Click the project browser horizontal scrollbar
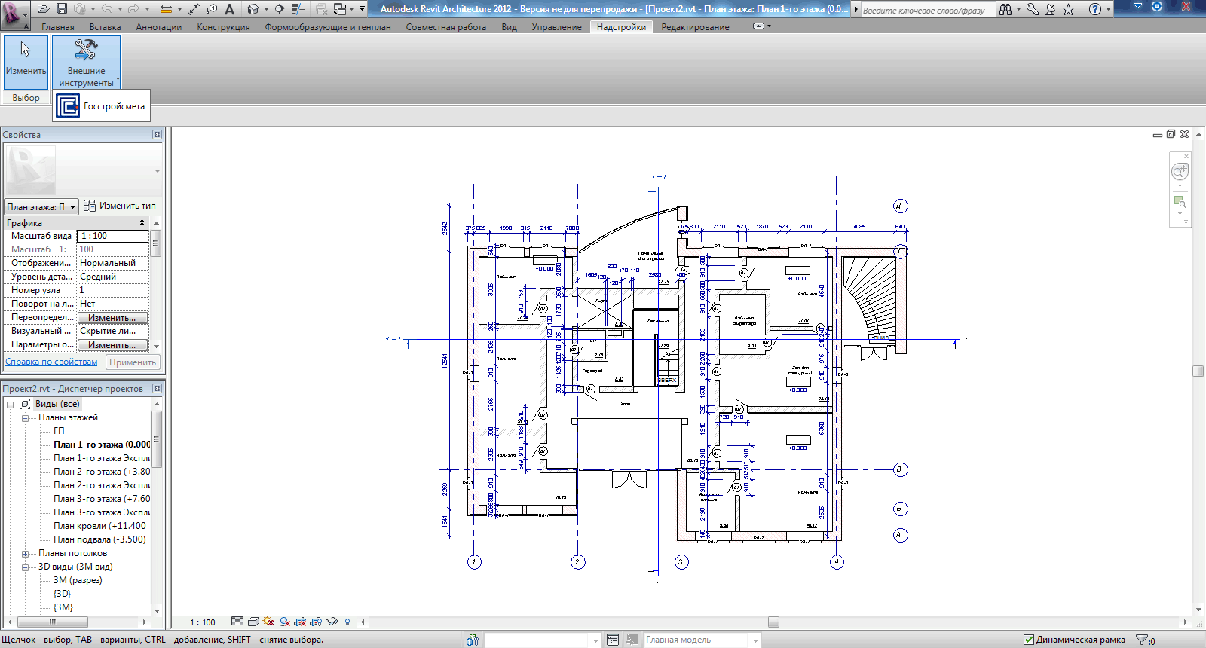 53,622
